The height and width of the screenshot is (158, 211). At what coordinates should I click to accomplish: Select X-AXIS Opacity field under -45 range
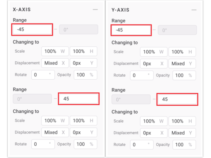point(84,75)
